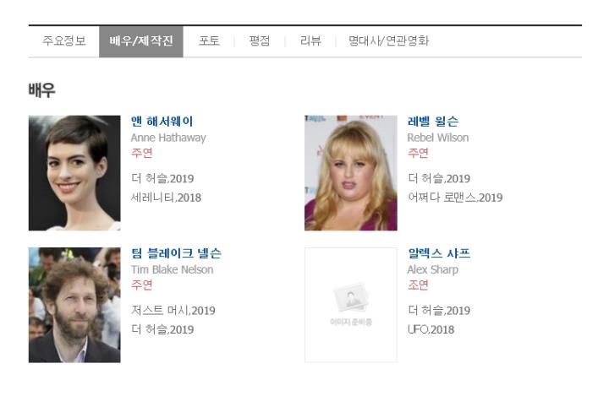
Task: Open the 앤 해서웨이 actor name link
Action: 162,122
